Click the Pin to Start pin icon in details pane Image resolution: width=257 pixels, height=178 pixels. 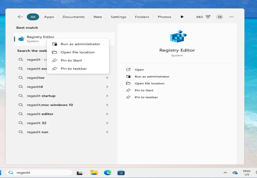tap(128, 90)
